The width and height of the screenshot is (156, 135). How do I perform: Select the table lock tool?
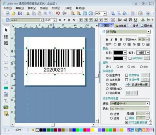pyautogui.click(x=6, y=114)
